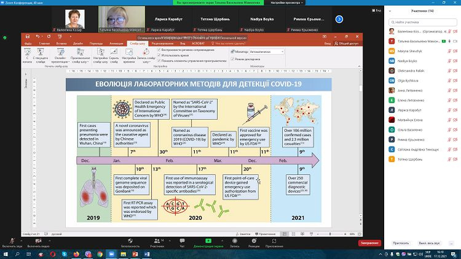This screenshot has width=461, height=259.
Task: Click Notes button in PowerPoint status bar
Action: pyautogui.click(x=243, y=234)
